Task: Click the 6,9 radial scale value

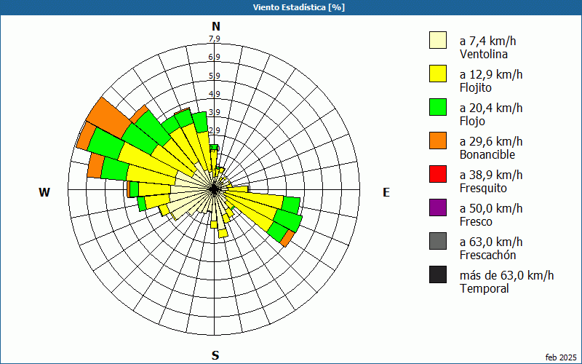Action: tap(214, 57)
